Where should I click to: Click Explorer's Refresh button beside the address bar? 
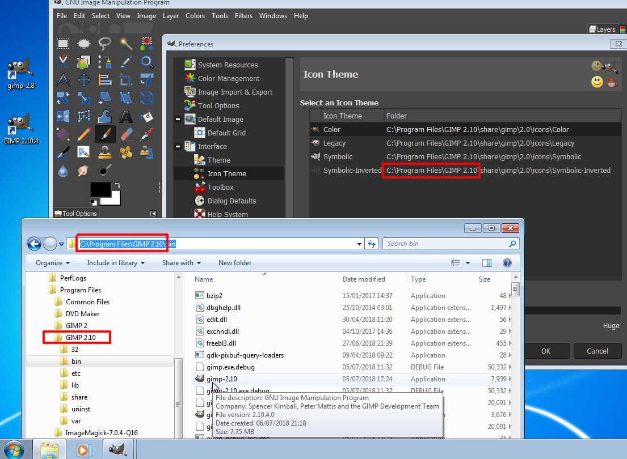coord(372,244)
